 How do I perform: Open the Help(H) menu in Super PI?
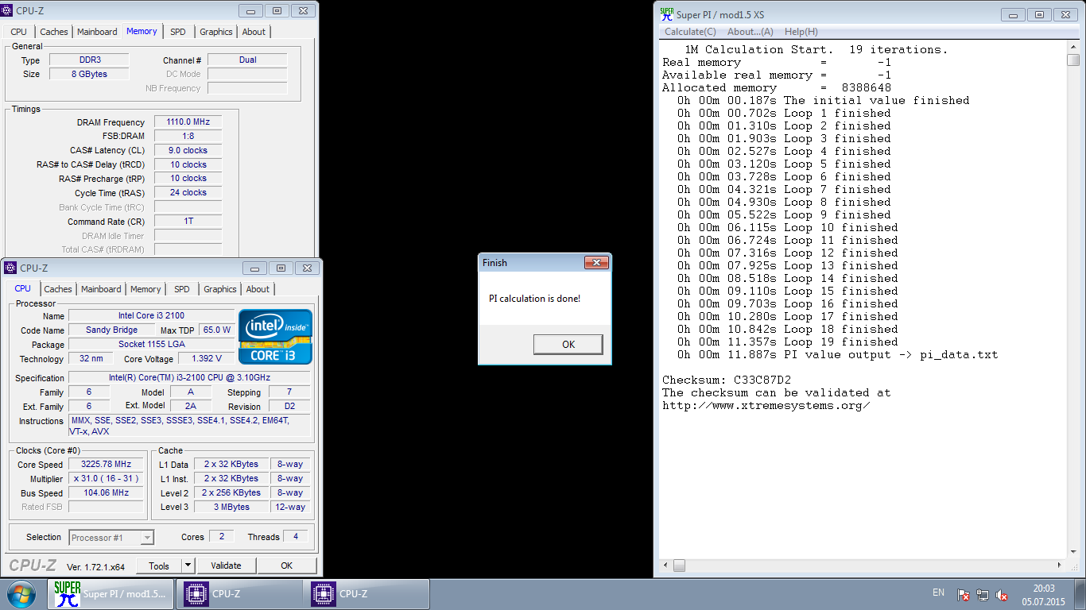tap(801, 32)
